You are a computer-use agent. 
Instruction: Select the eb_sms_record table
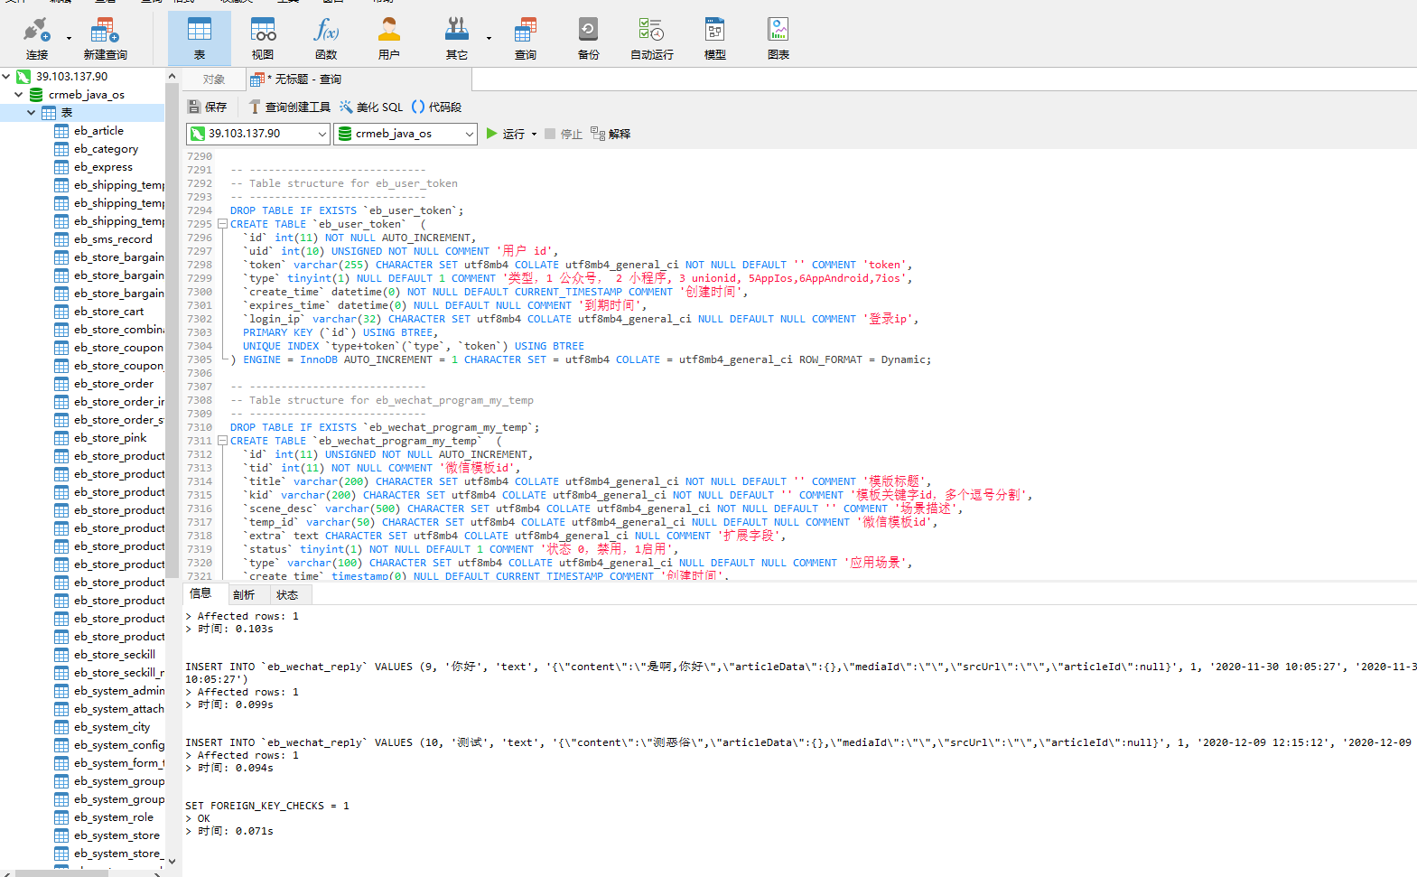tap(113, 239)
